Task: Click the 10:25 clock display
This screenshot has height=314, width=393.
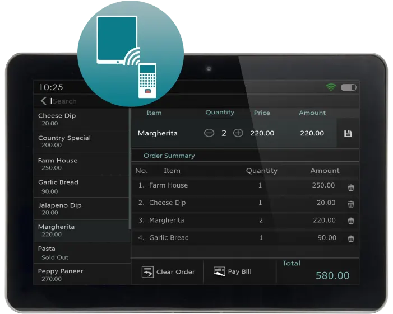Action: [51, 87]
